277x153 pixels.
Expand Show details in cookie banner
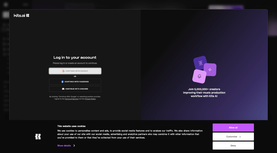point(66,146)
